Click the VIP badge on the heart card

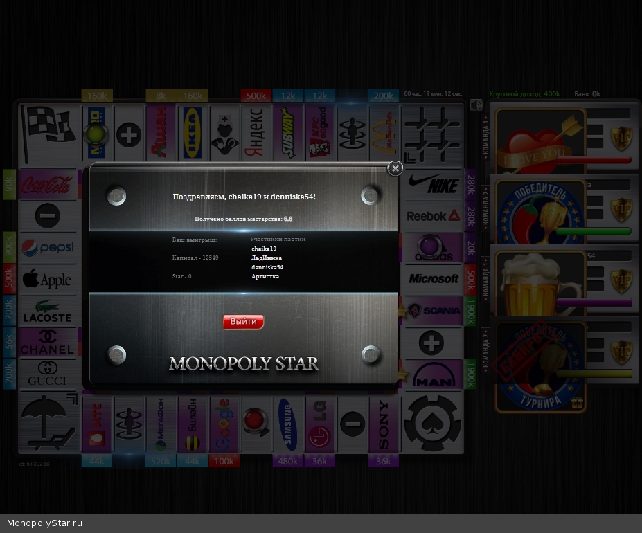(621, 138)
